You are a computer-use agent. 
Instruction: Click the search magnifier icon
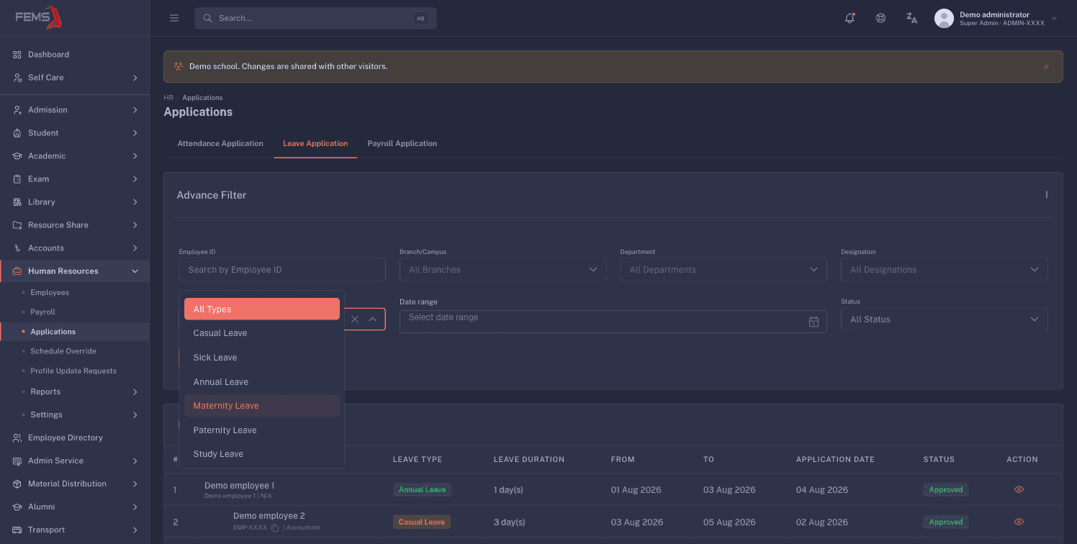[207, 18]
